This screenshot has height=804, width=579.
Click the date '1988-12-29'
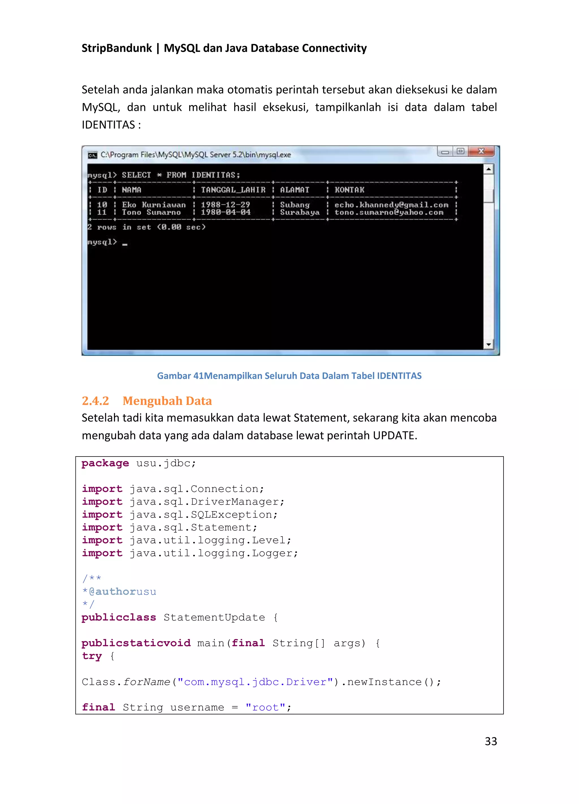(x=226, y=205)
